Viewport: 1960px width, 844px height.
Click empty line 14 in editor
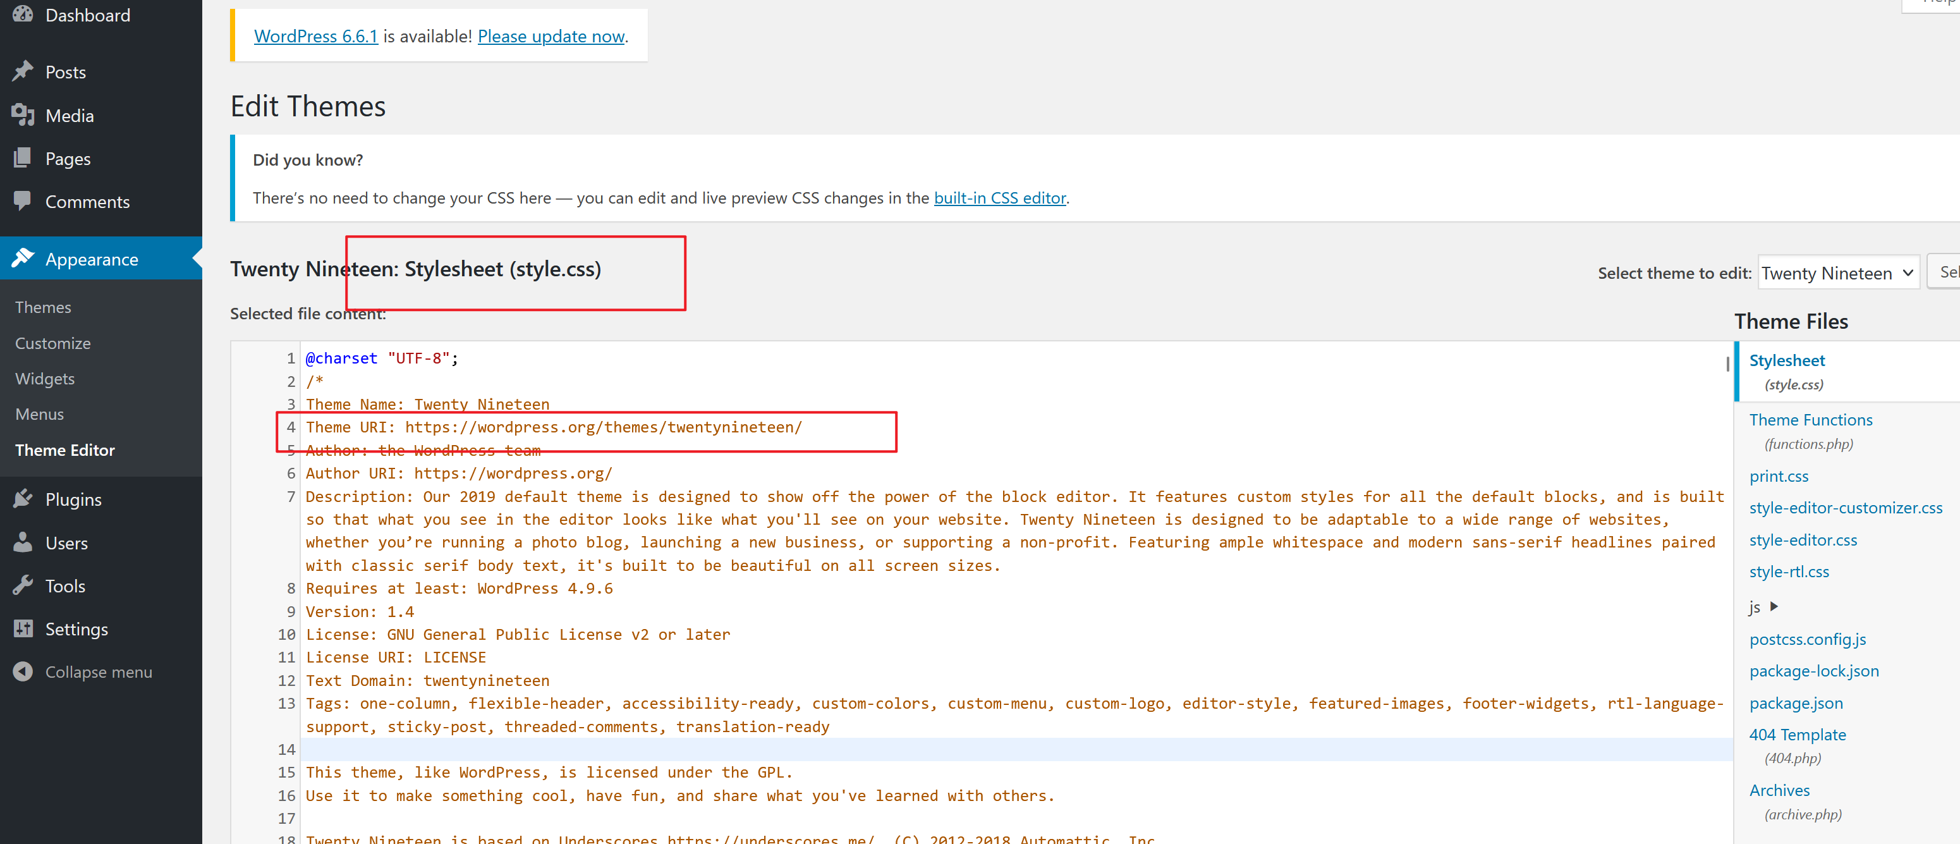pos(1016,750)
